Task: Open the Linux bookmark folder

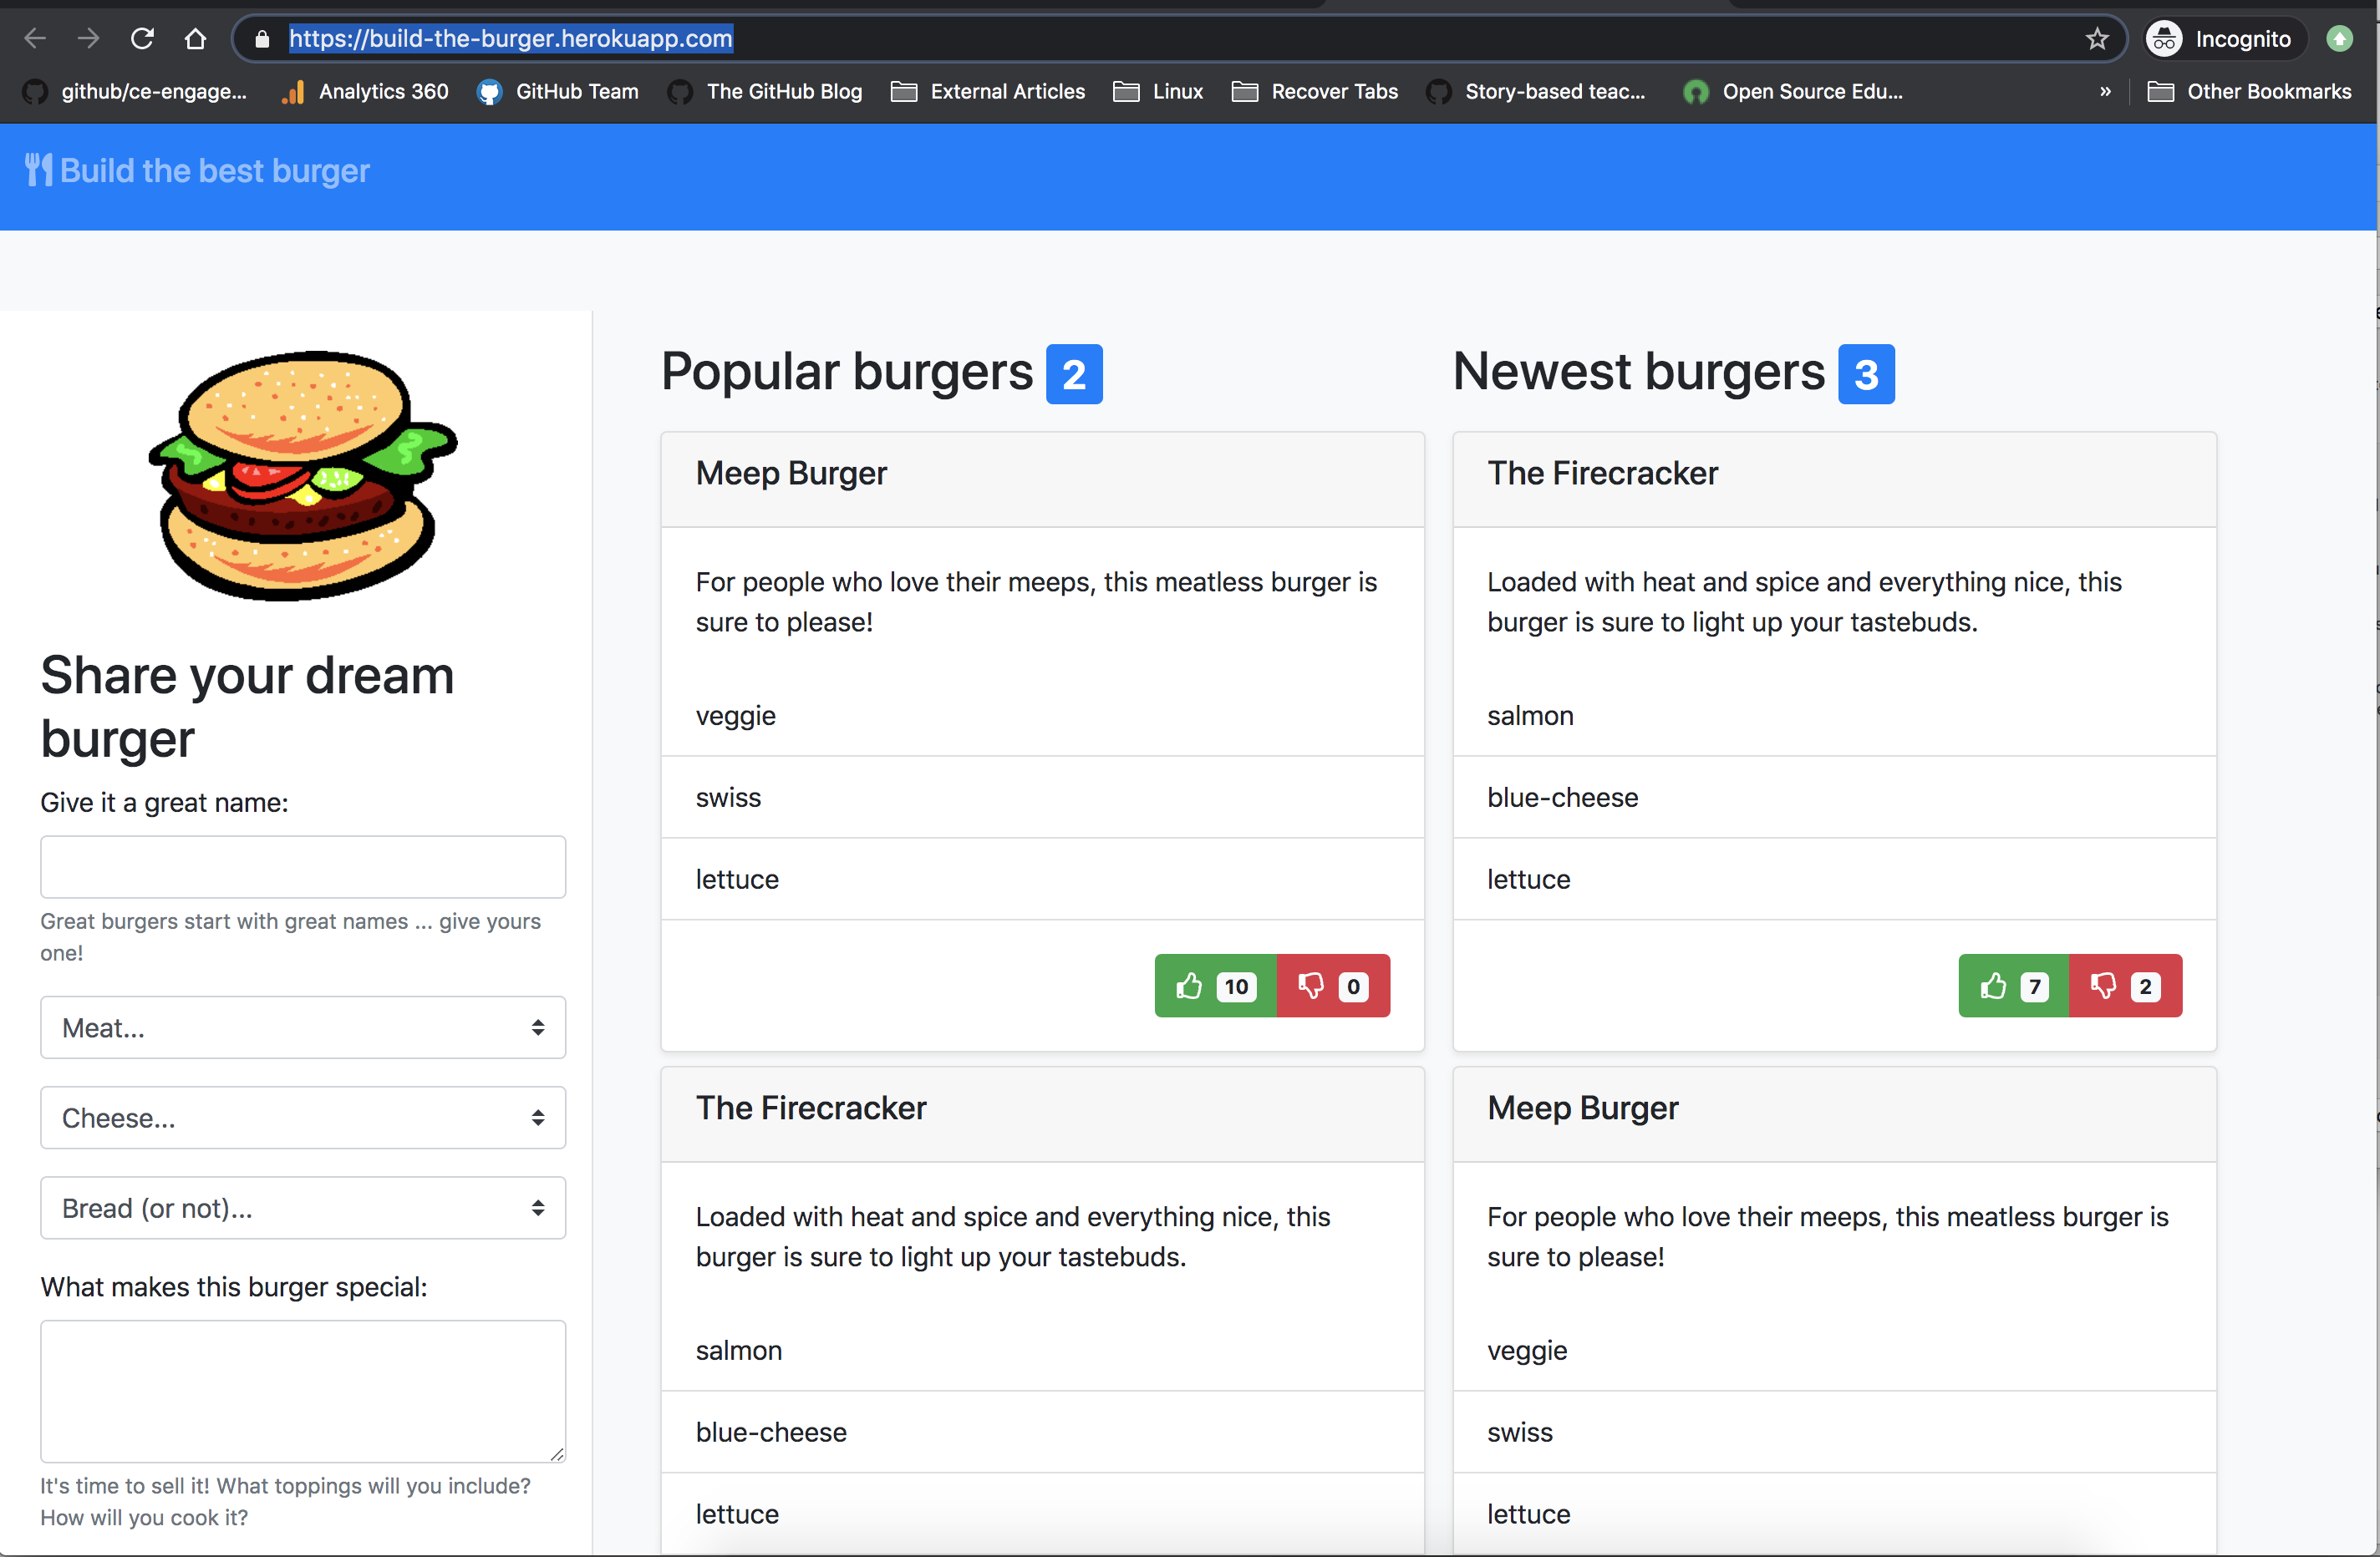Action: point(1158,91)
